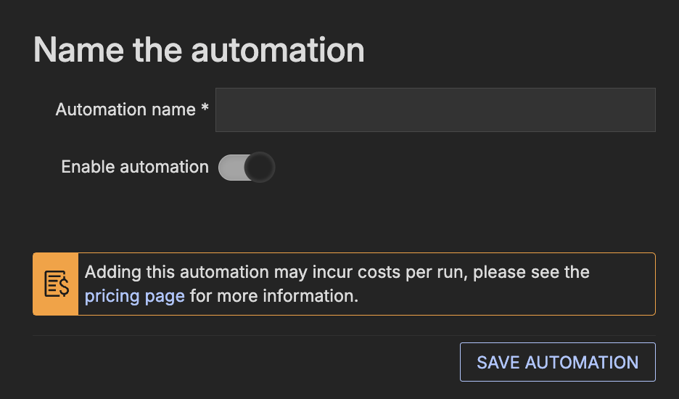Click the "Automation name" field label
The image size is (679, 399).
[x=125, y=110]
